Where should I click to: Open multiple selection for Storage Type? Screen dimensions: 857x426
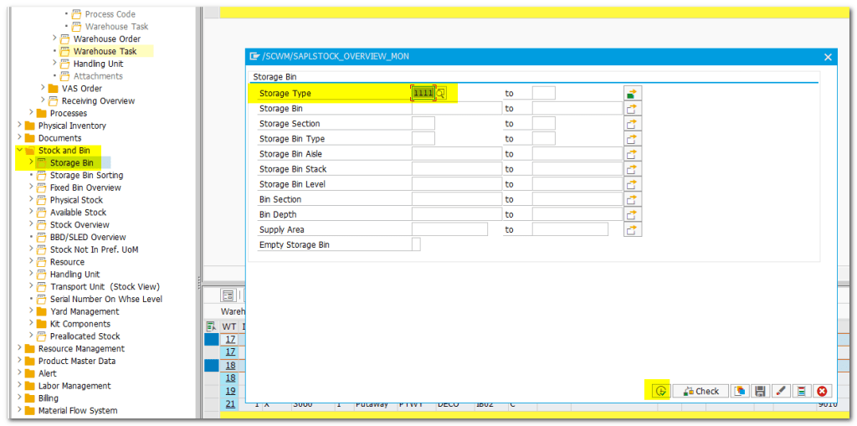coord(632,94)
